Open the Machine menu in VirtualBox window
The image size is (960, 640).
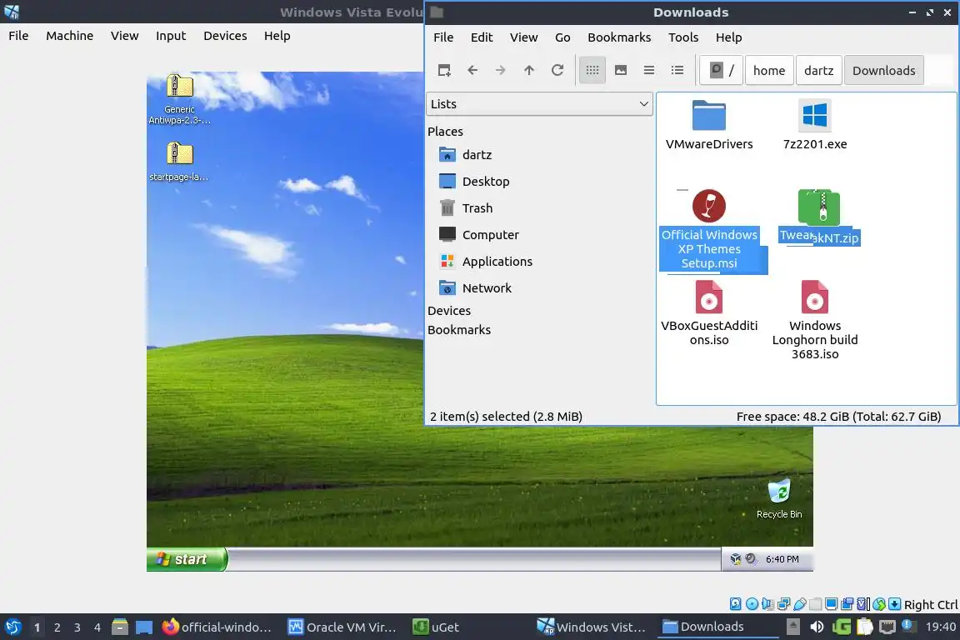[x=70, y=36]
